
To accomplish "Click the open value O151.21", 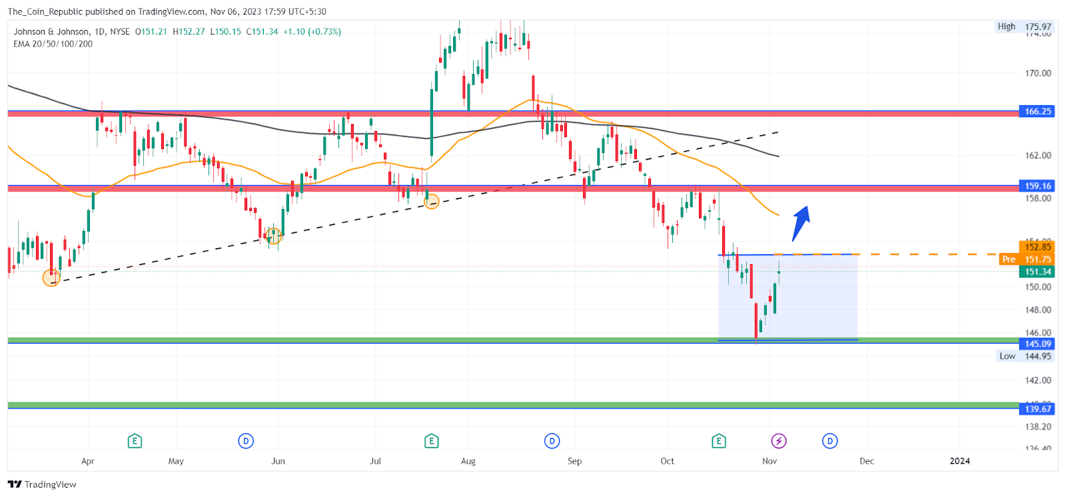I will click(x=151, y=31).
